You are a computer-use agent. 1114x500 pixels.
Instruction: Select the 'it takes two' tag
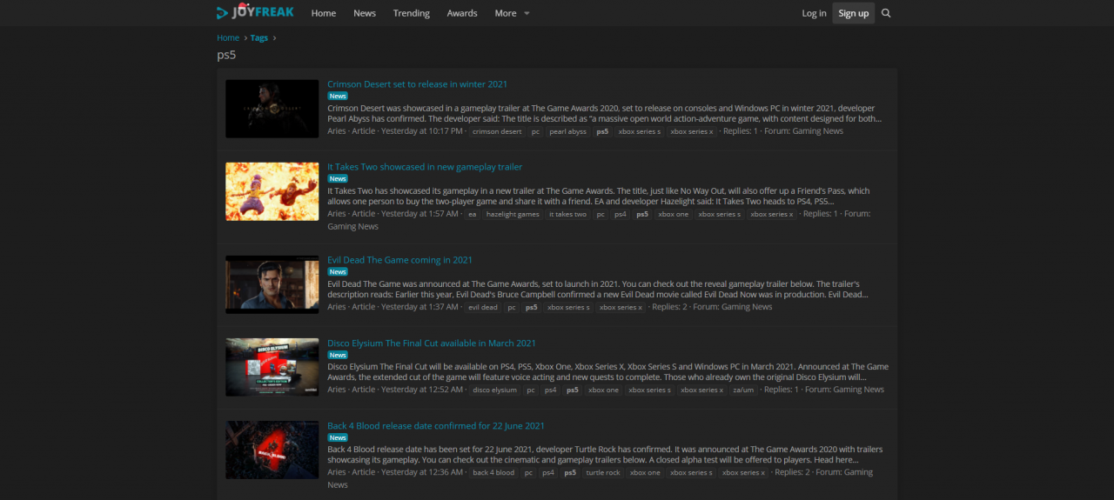tap(567, 214)
